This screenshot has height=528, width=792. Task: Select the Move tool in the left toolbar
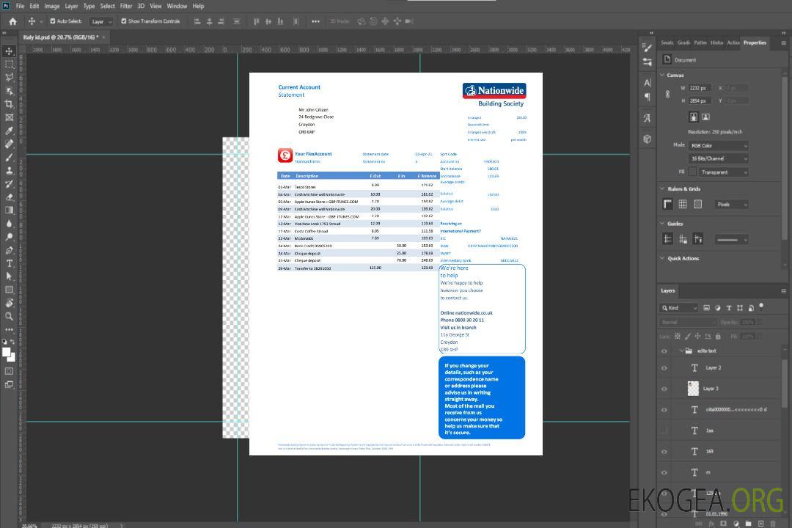point(9,51)
